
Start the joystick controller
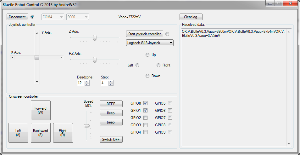pyautogui.click(x=145, y=34)
